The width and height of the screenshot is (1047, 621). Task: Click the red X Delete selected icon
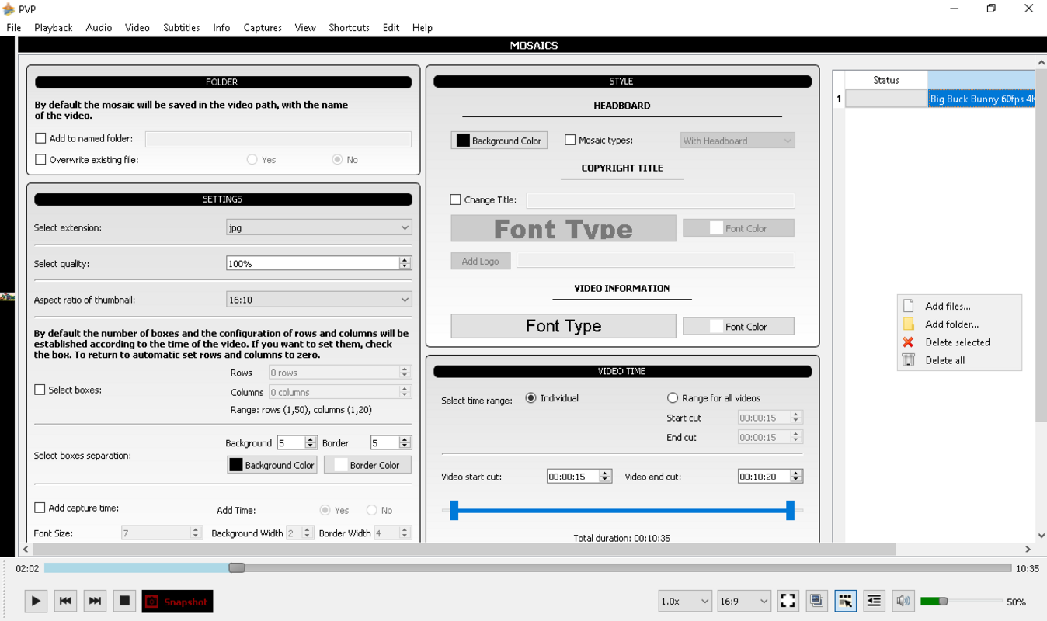[908, 342]
